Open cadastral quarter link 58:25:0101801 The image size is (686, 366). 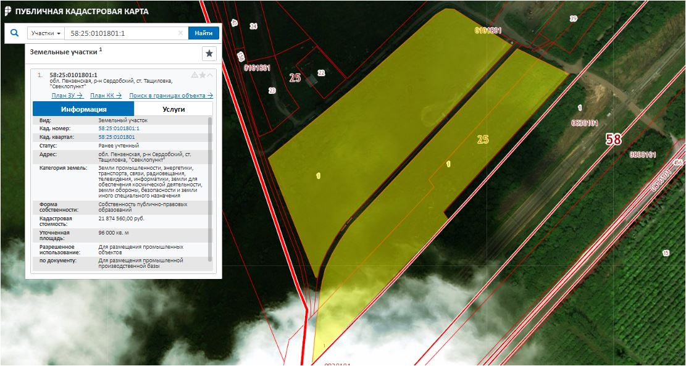point(117,136)
